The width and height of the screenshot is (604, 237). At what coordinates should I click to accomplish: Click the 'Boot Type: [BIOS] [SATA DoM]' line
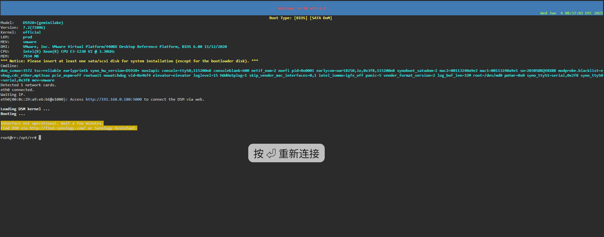pyautogui.click(x=301, y=18)
